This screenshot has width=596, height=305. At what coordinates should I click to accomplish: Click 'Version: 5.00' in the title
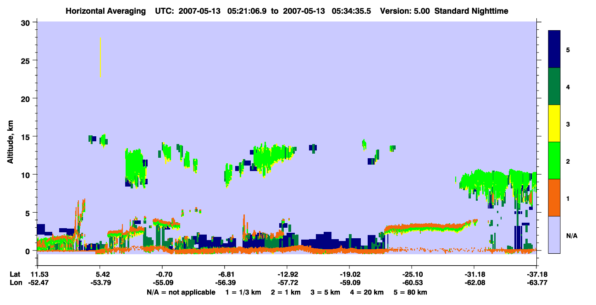point(404,11)
